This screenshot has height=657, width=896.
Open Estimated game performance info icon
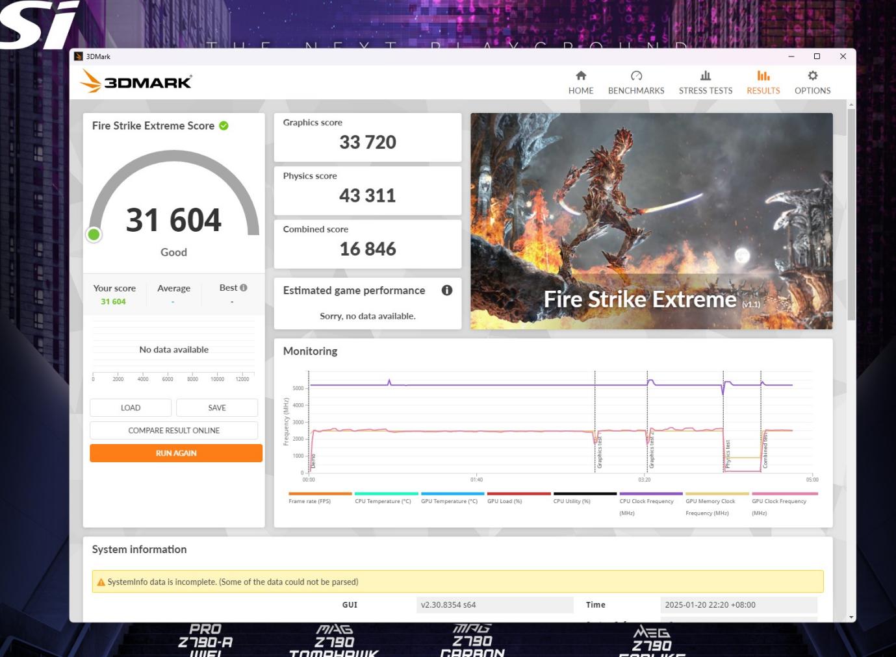(x=447, y=290)
